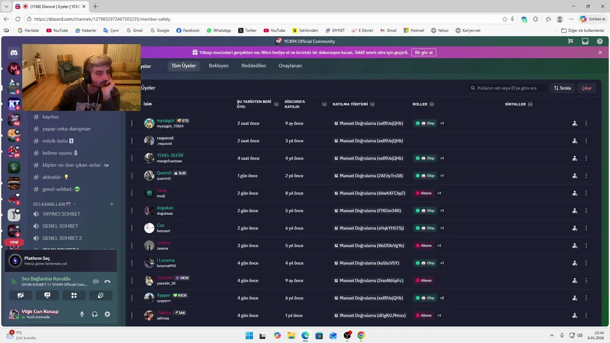610x343 pixels.
Task: Open a new browser tab
Action: point(95,6)
